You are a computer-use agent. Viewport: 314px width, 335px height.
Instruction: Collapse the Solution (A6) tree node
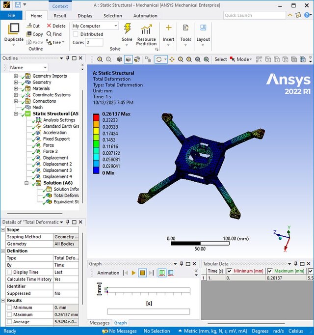coord(27,183)
